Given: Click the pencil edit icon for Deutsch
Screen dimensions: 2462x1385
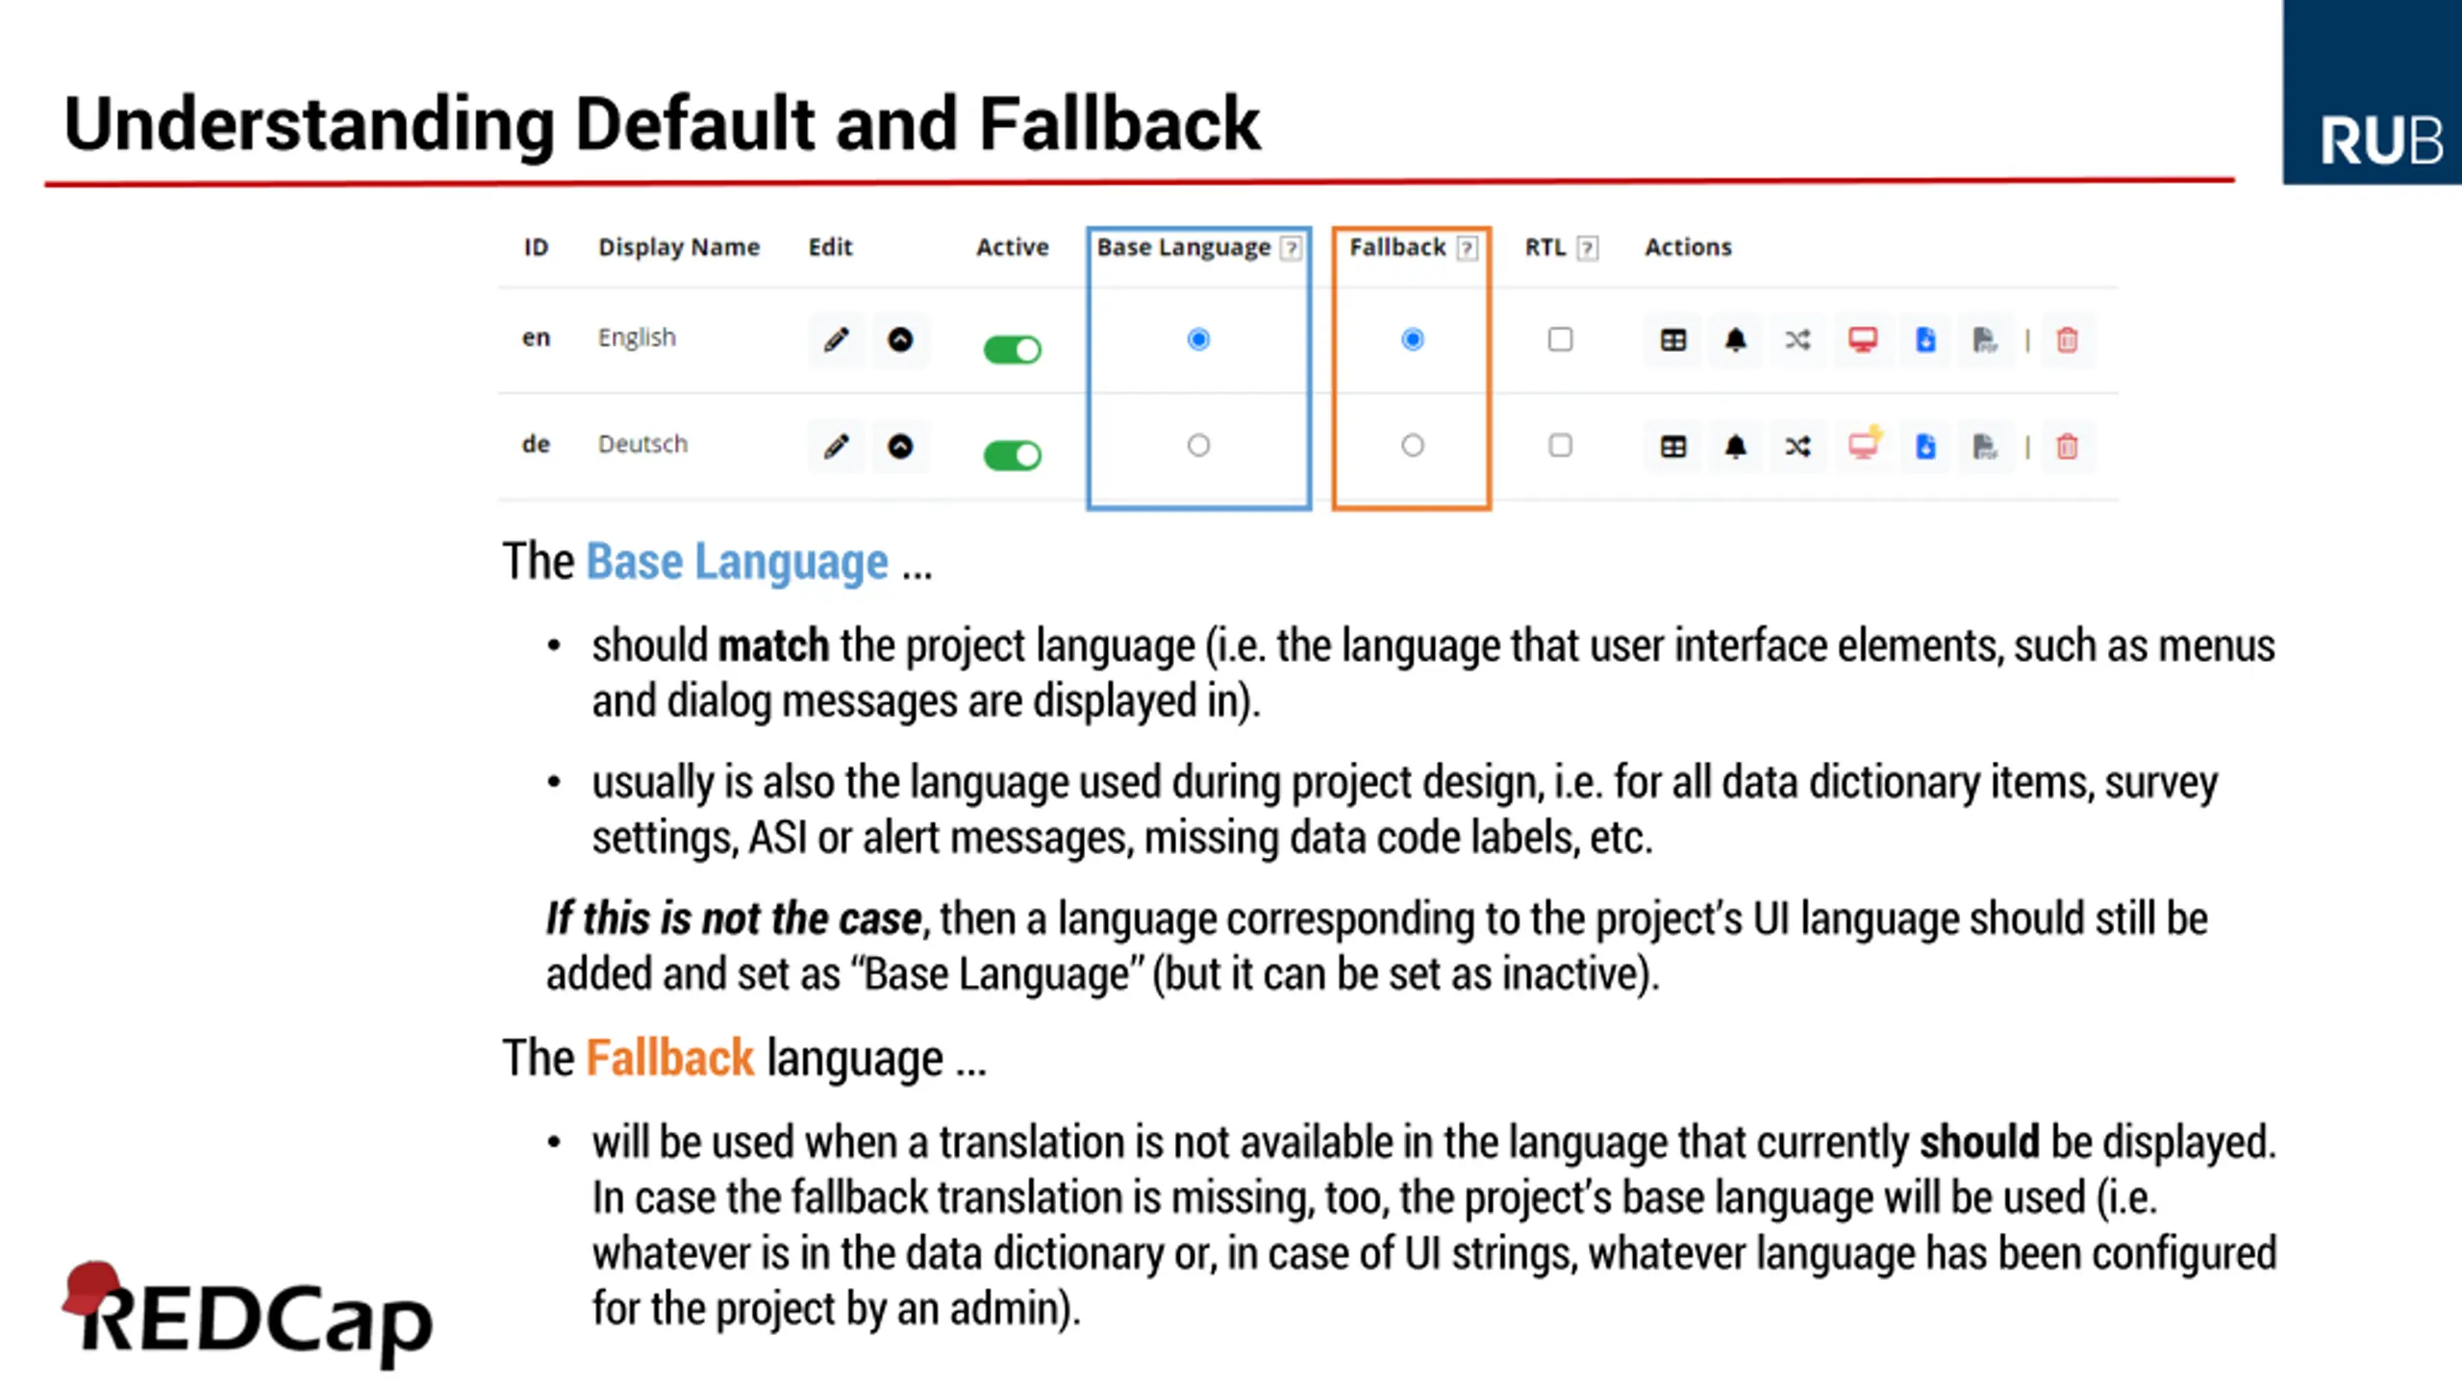Looking at the screenshot, I should (x=836, y=446).
